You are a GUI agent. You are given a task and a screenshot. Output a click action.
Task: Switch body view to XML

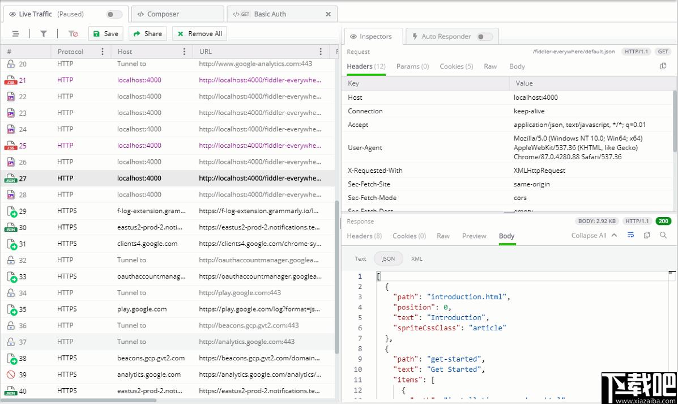click(x=416, y=259)
